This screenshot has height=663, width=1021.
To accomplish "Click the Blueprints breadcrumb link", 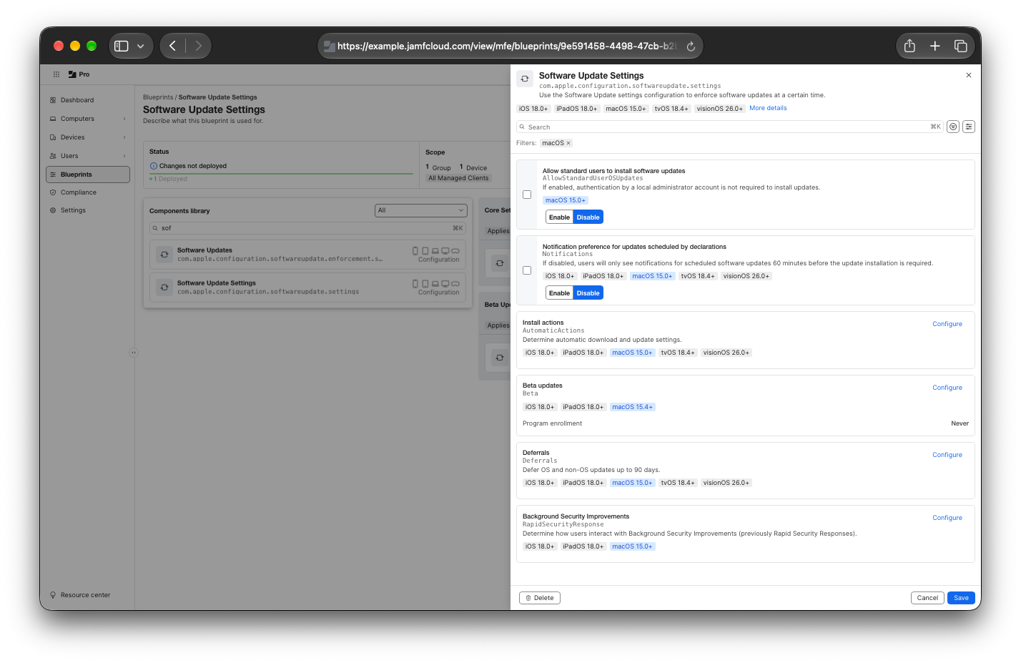I will (x=158, y=97).
